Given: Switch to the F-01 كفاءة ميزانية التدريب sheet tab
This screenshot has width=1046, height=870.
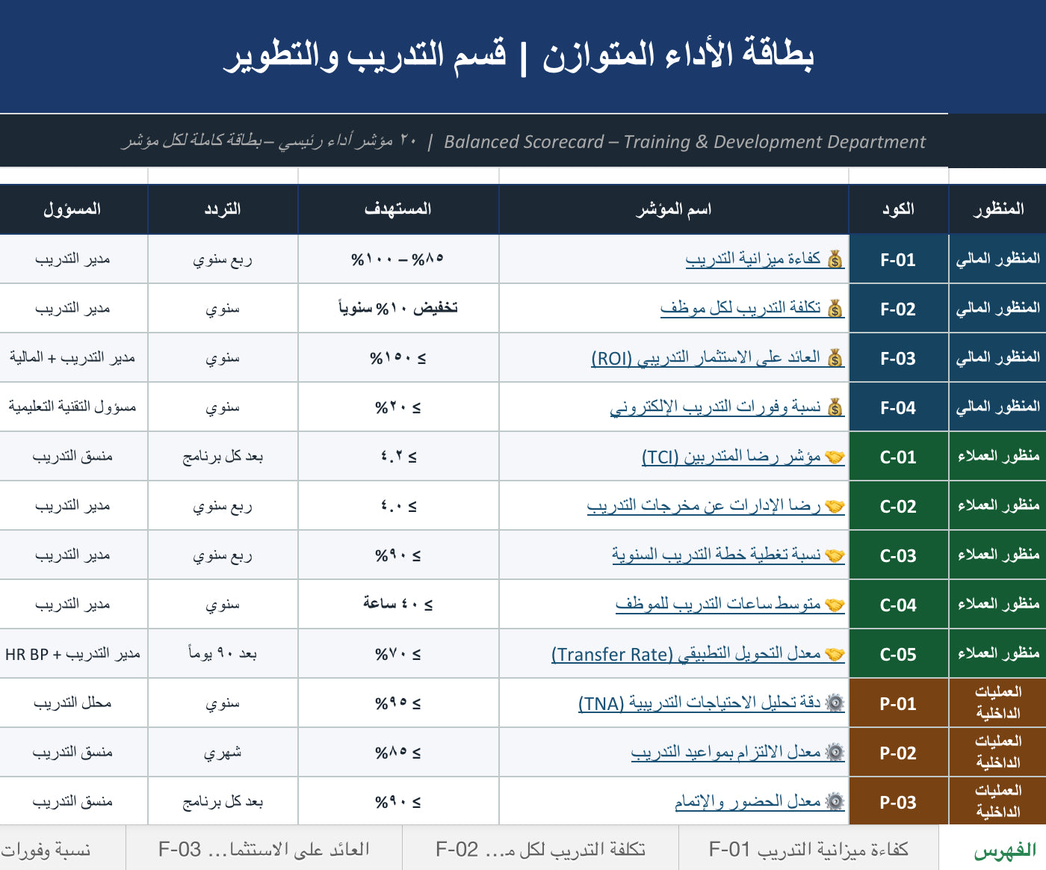Looking at the screenshot, I should [808, 849].
